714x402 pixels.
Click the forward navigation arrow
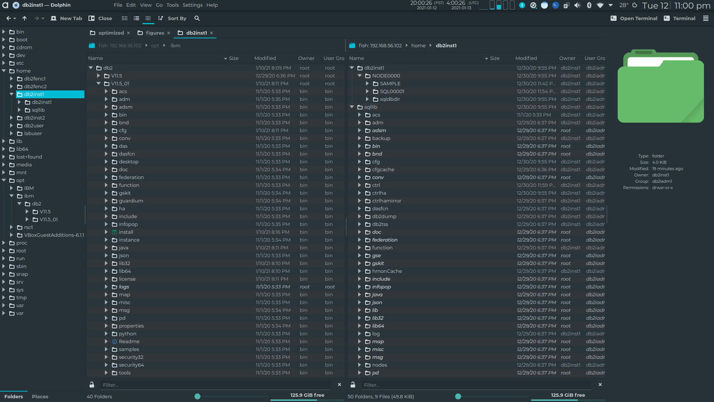tap(37, 18)
